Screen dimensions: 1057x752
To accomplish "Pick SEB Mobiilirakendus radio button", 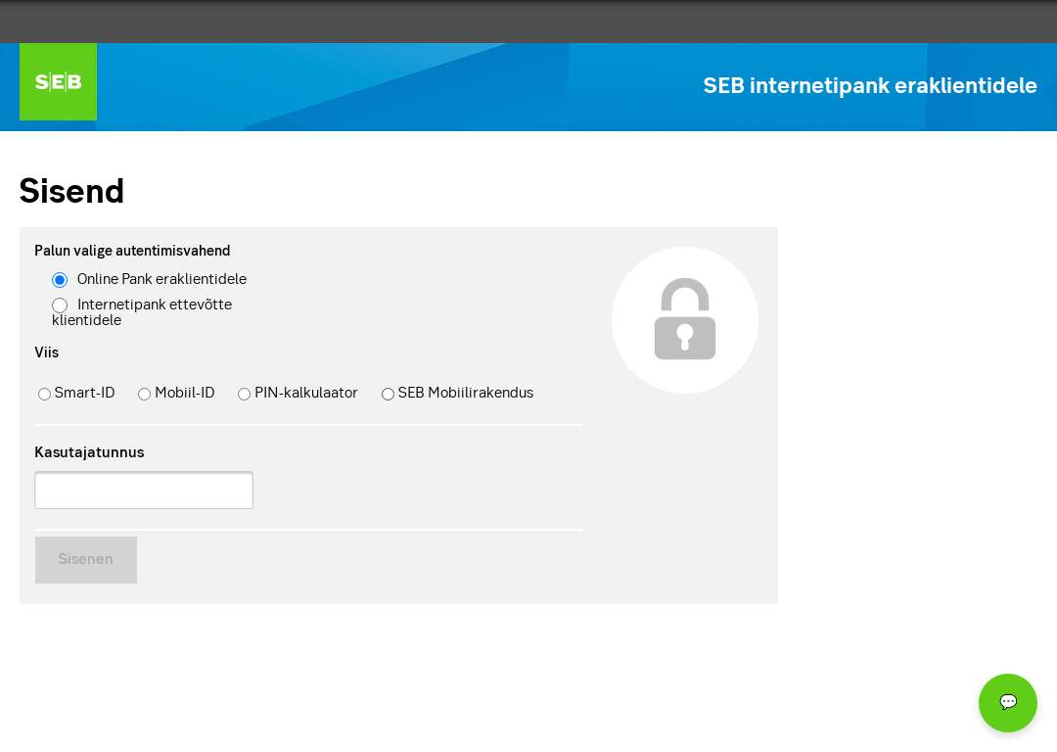I will click(x=388, y=394).
